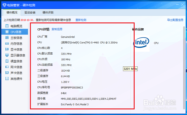This screenshot has height=115, width=187.
Task: Click the 内存信息 memory icon
Action: (7, 43)
